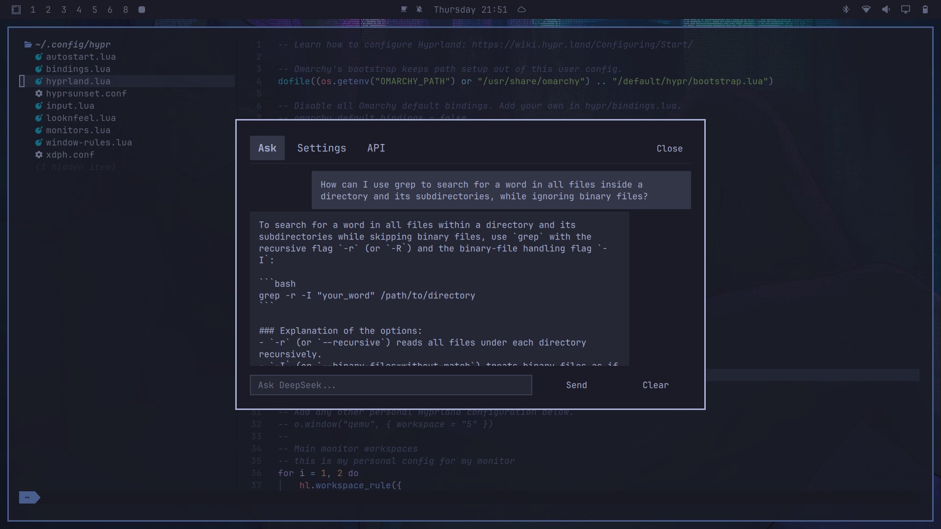Collapse the ~/.config/hypr folder

coord(68,45)
